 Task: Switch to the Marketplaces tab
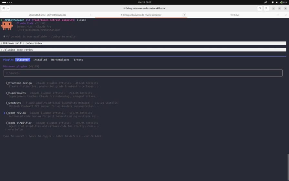60,60
